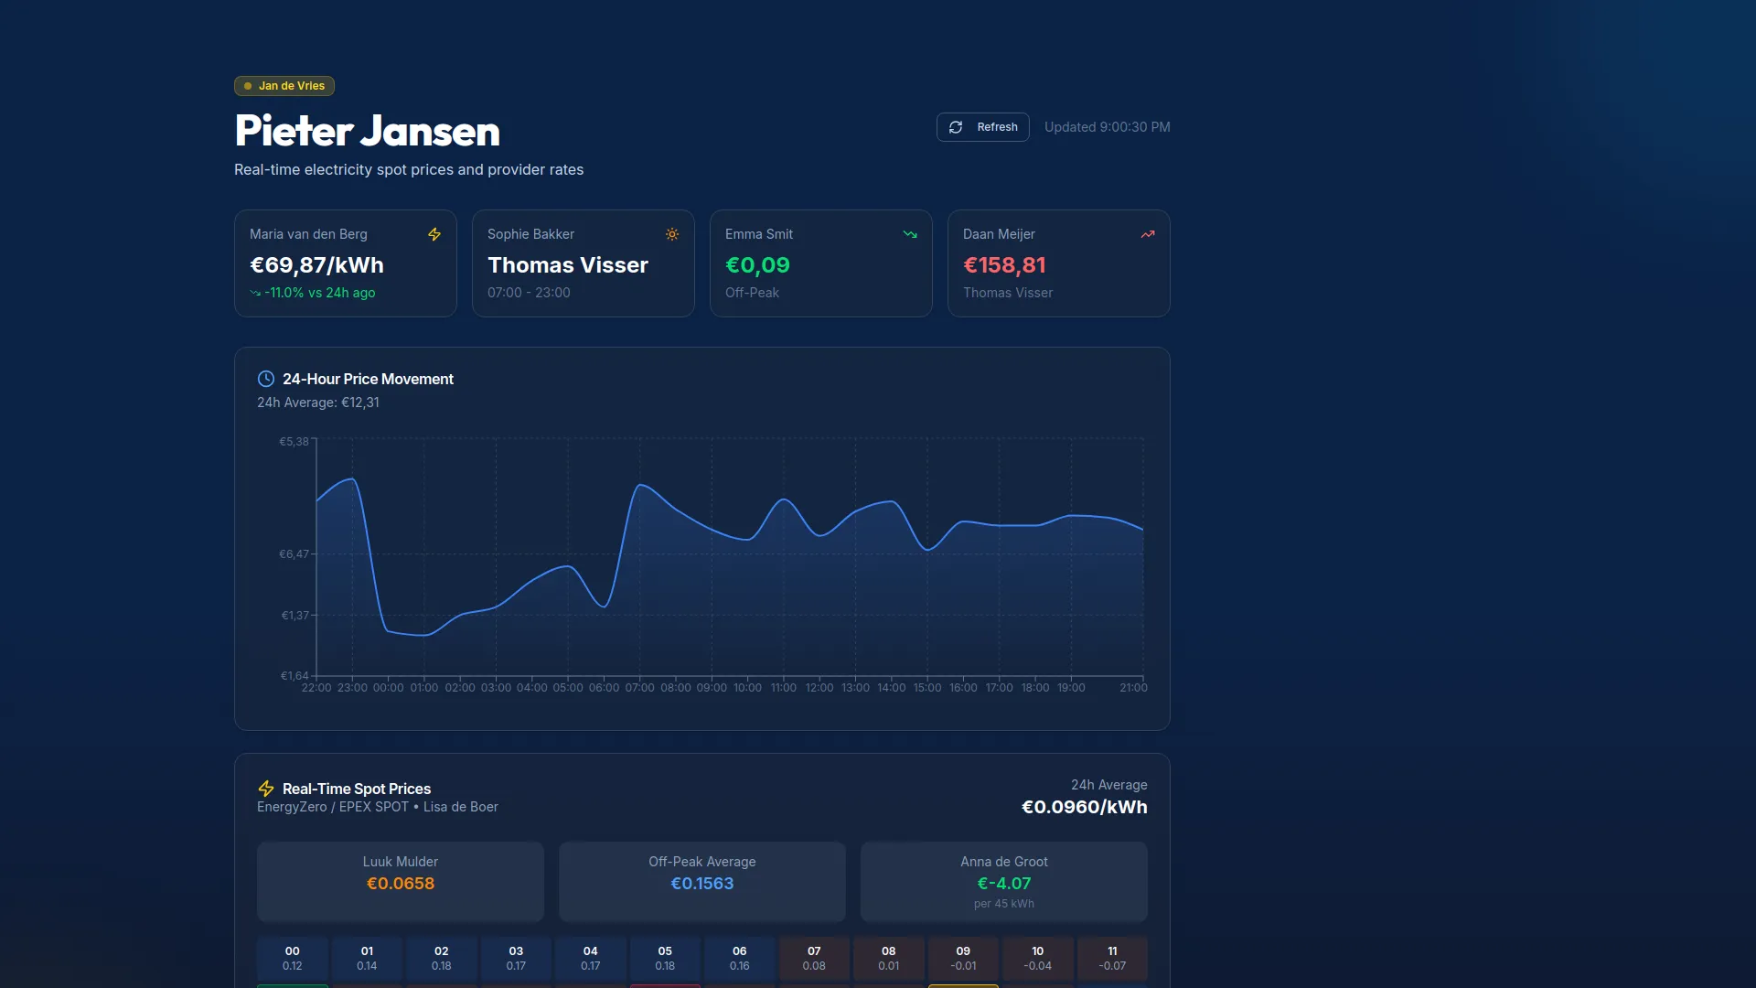Click the 07:00 - 23:00 time range text
This screenshot has width=1756, height=988.
pyautogui.click(x=529, y=293)
